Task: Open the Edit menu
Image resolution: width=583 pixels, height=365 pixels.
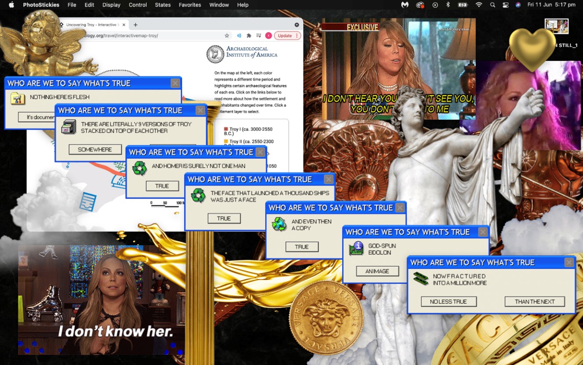Action: (x=89, y=5)
